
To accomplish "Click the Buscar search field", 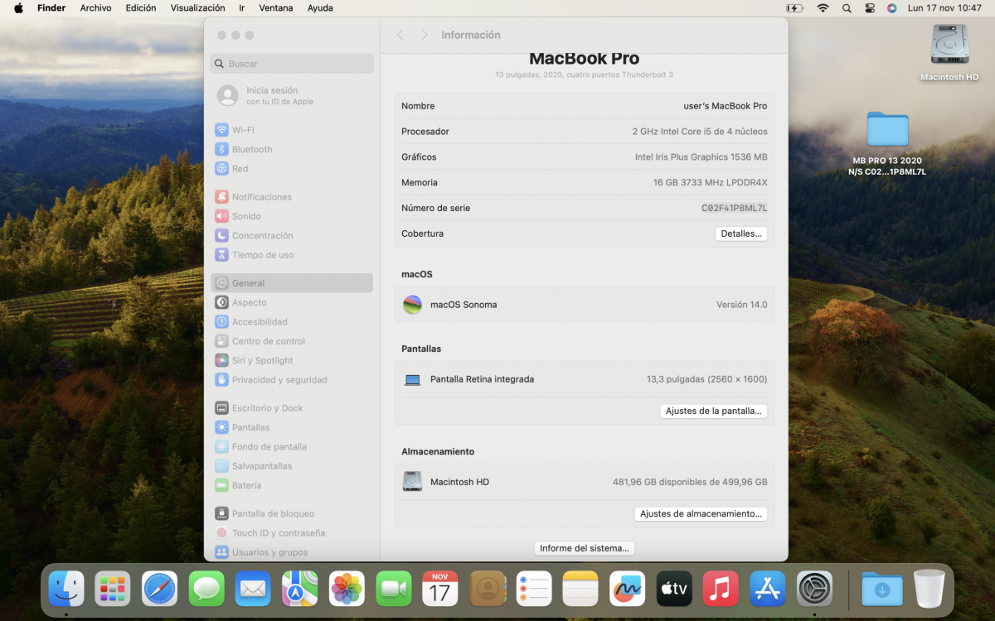I will coord(292,64).
